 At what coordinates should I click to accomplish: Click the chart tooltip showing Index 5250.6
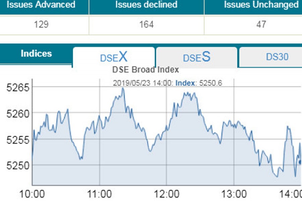[167, 83]
